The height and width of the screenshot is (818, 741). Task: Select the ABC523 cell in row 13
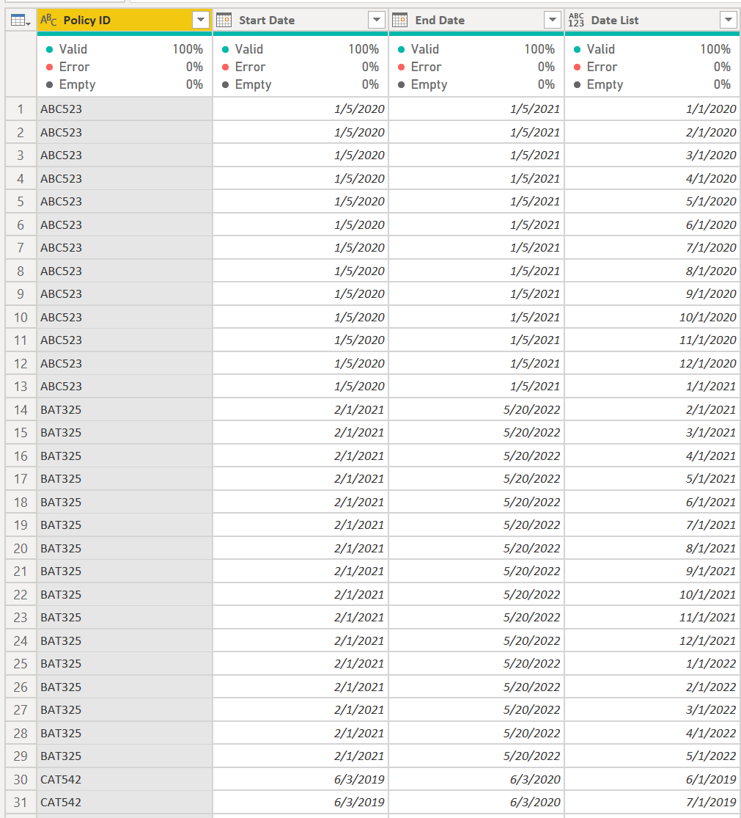(125, 387)
